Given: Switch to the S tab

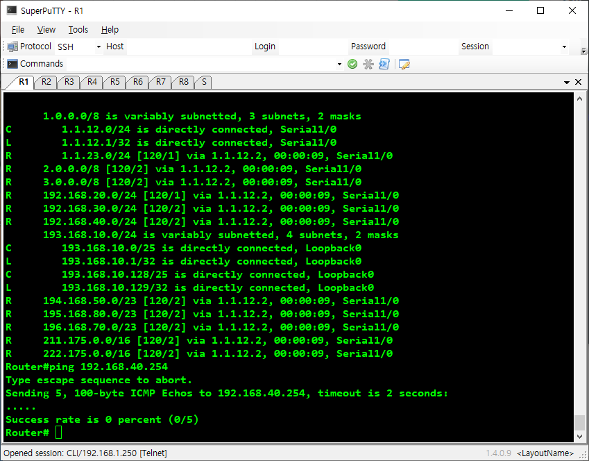Looking at the screenshot, I should pyautogui.click(x=204, y=82).
